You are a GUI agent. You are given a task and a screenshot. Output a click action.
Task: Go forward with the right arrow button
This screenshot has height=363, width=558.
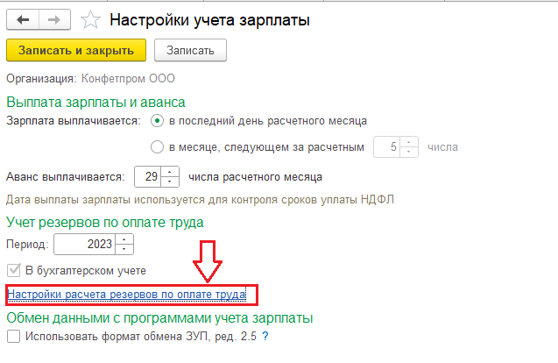[54, 19]
